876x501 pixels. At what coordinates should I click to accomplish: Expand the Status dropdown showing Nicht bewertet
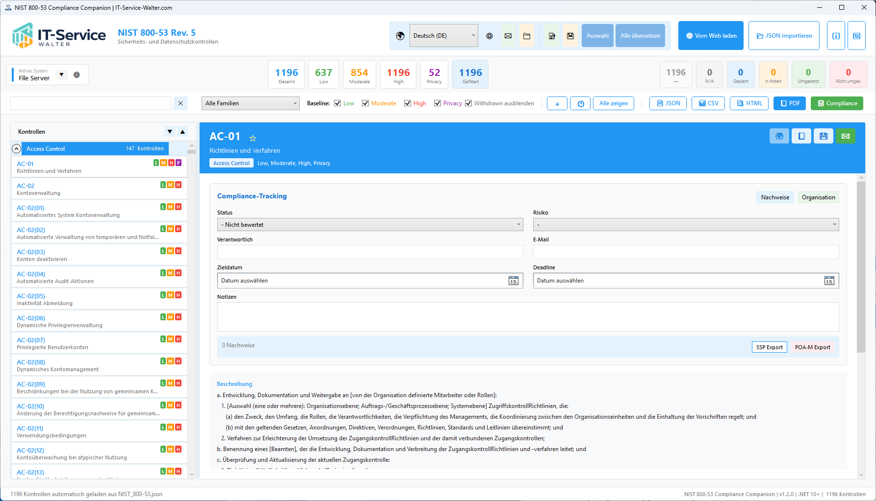click(x=370, y=225)
